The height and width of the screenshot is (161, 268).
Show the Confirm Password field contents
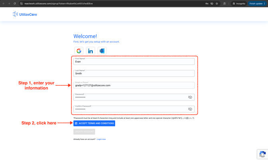click(x=190, y=109)
